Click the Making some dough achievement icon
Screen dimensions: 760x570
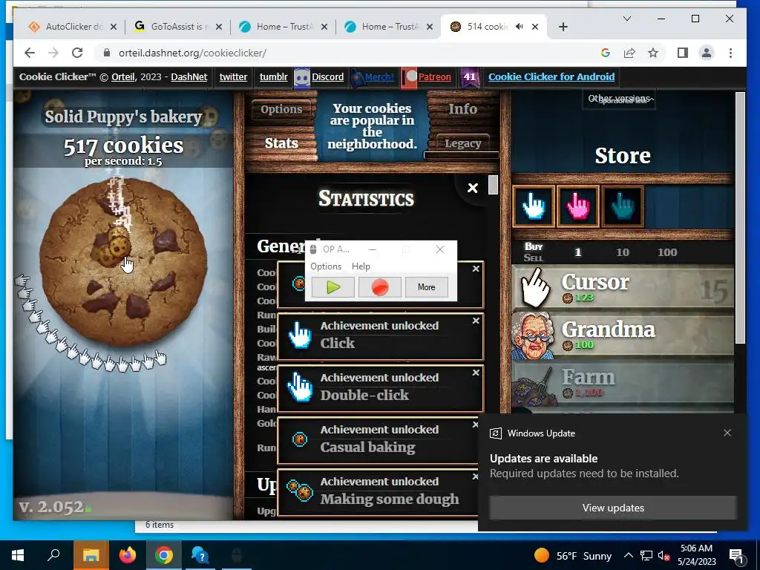pos(300,491)
